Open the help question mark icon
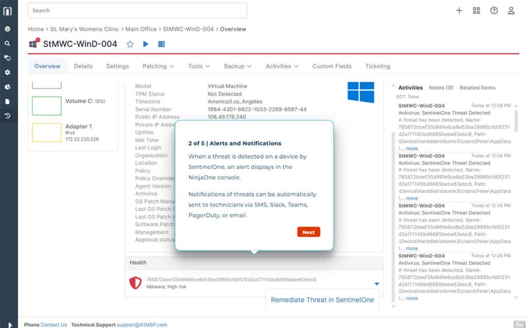 point(494,10)
